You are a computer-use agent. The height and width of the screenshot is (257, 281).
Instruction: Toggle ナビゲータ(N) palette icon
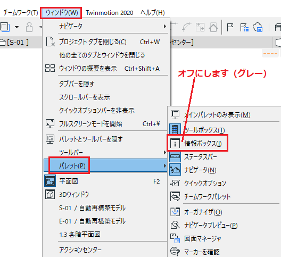pyautogui.click(x=175, y=170)
